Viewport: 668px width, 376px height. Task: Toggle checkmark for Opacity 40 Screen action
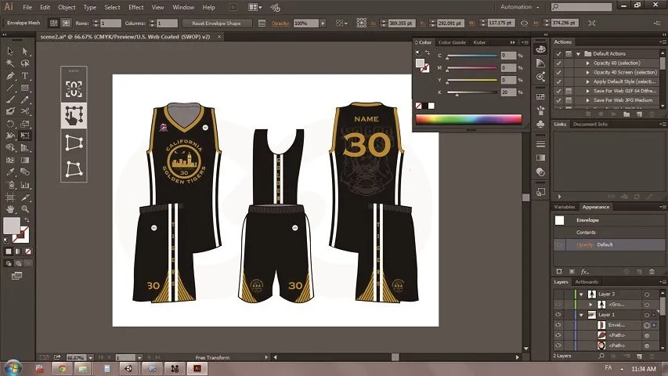click(558, 73)
